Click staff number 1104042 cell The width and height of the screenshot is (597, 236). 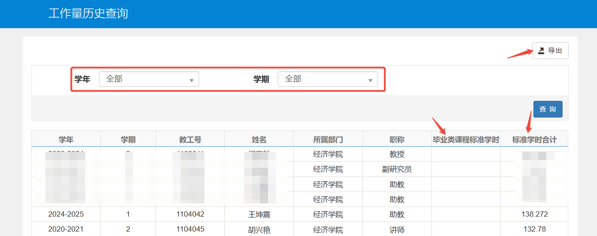(190, 214)
